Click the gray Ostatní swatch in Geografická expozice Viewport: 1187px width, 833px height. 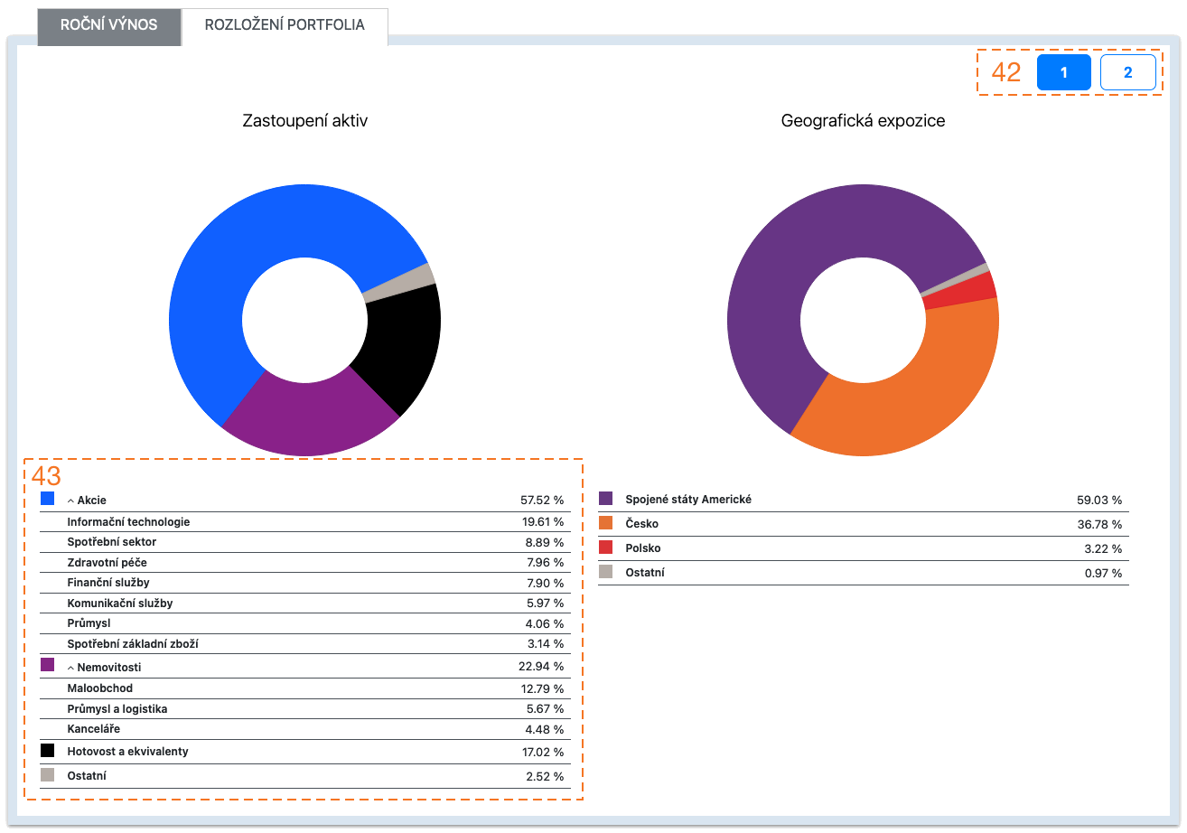pos(605,571)
